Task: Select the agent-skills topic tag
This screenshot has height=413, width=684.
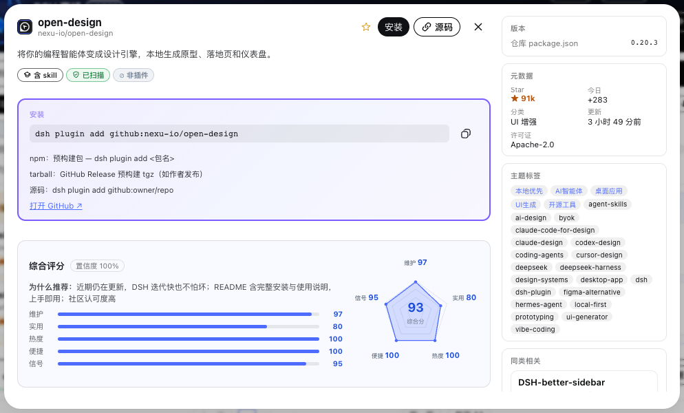Action: coord(608,204)
